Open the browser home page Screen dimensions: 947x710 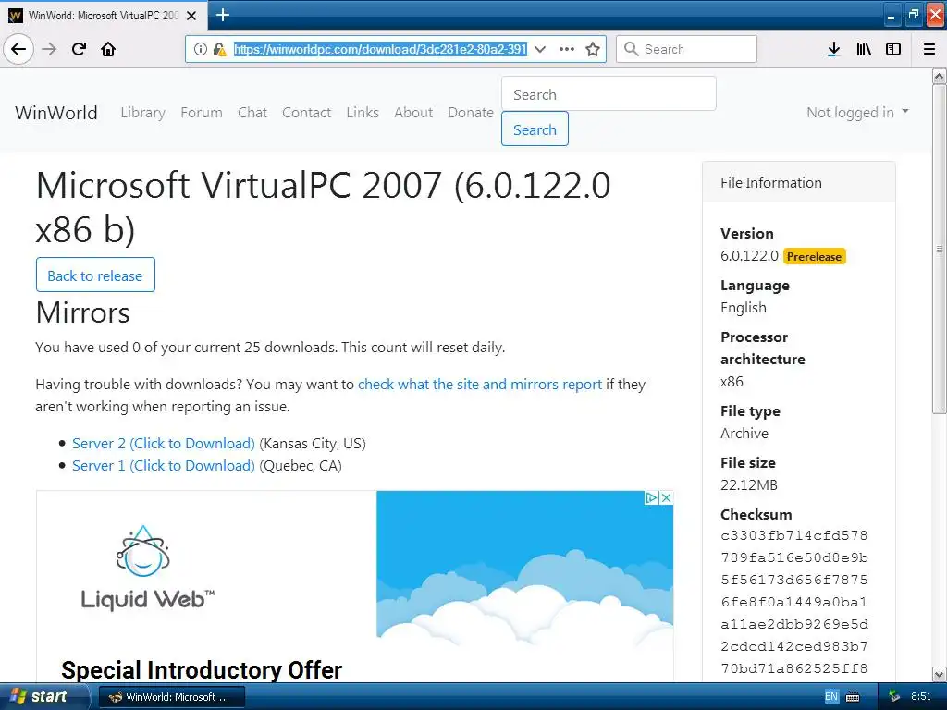point(108,49)
